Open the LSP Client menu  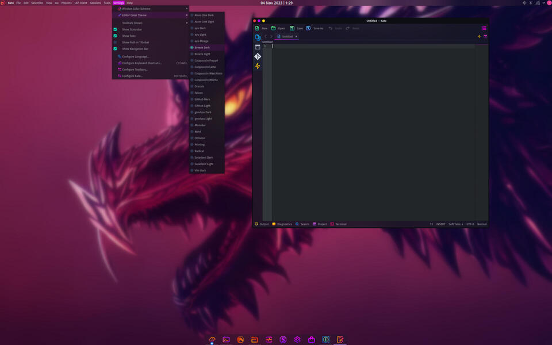pyautogui.click(x=80, y=3)
